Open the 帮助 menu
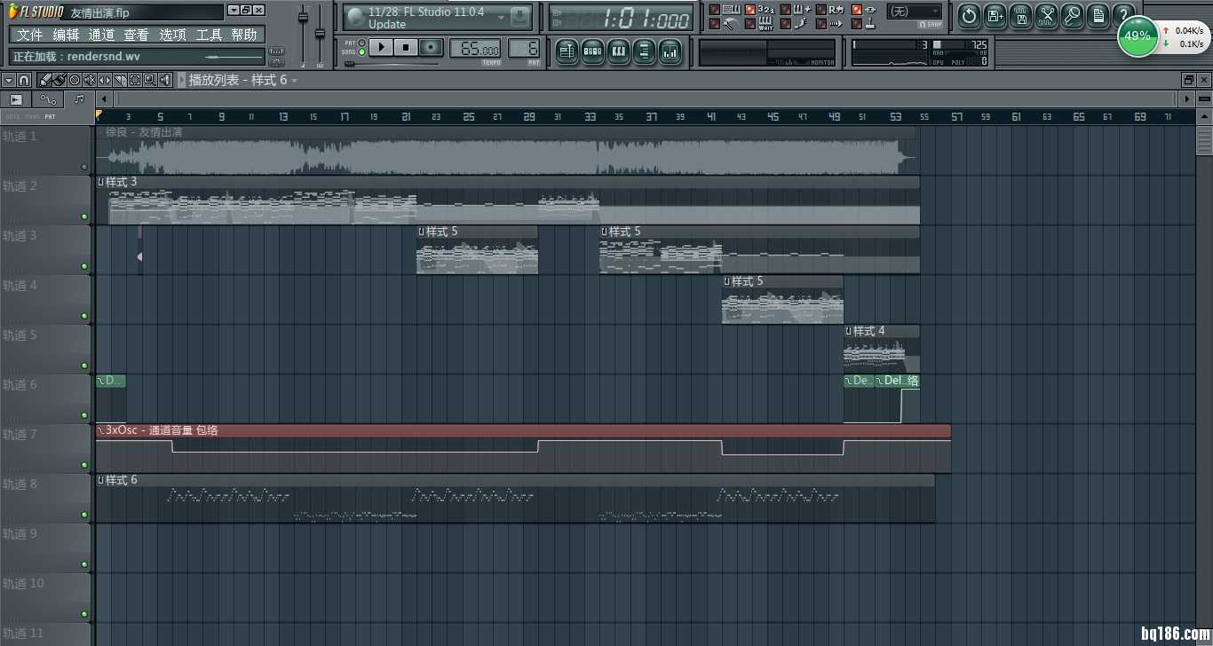The width and height of the screenshot is (1213, 646). 244,35
